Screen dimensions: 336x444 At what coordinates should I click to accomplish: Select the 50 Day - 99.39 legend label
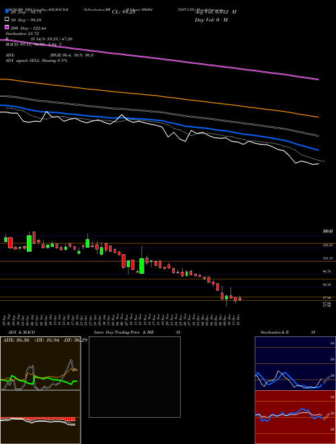[26, 20]
